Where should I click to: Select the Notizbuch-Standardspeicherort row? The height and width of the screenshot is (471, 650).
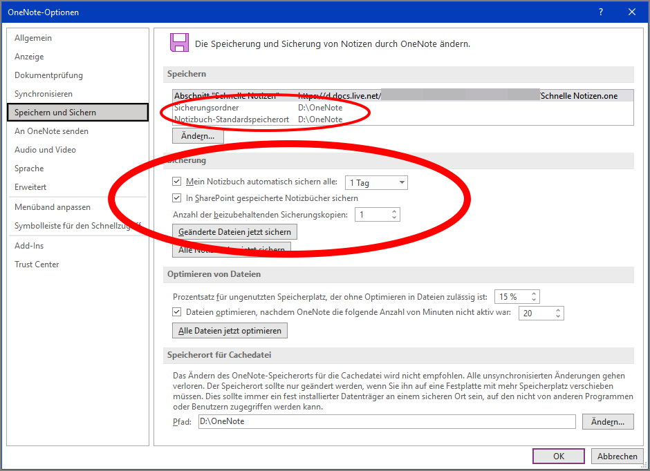pos(402,119)
